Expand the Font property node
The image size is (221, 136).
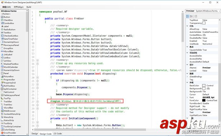coord(187,98)
